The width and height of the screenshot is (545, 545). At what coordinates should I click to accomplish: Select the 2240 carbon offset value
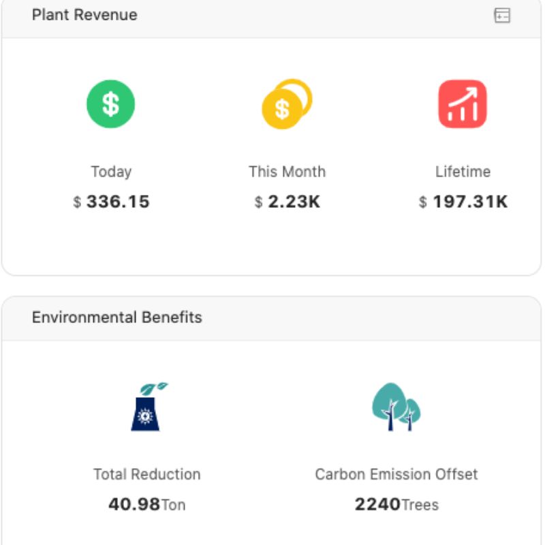pos(377,504)
